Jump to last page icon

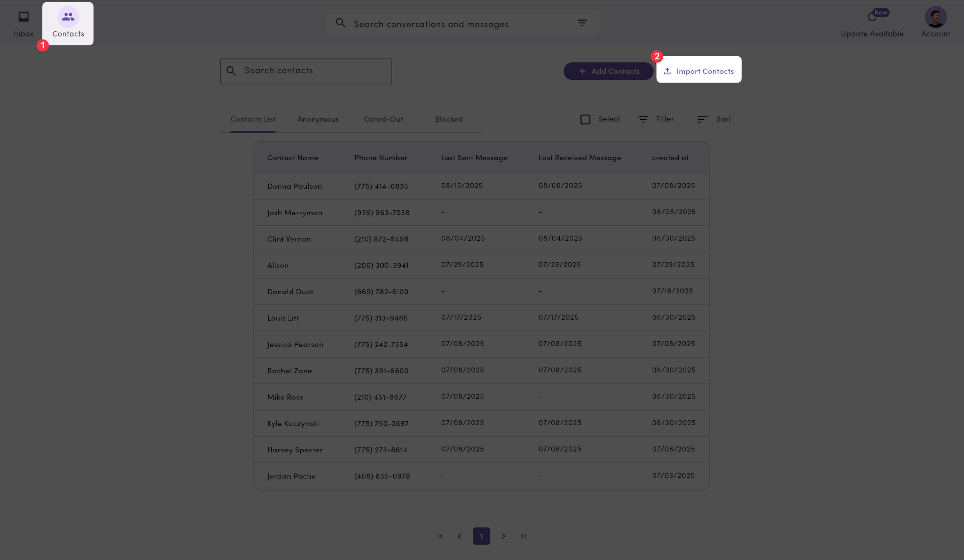pos(523,536)
